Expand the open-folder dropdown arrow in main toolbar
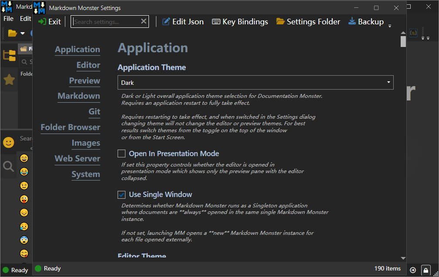 (23, 33)
